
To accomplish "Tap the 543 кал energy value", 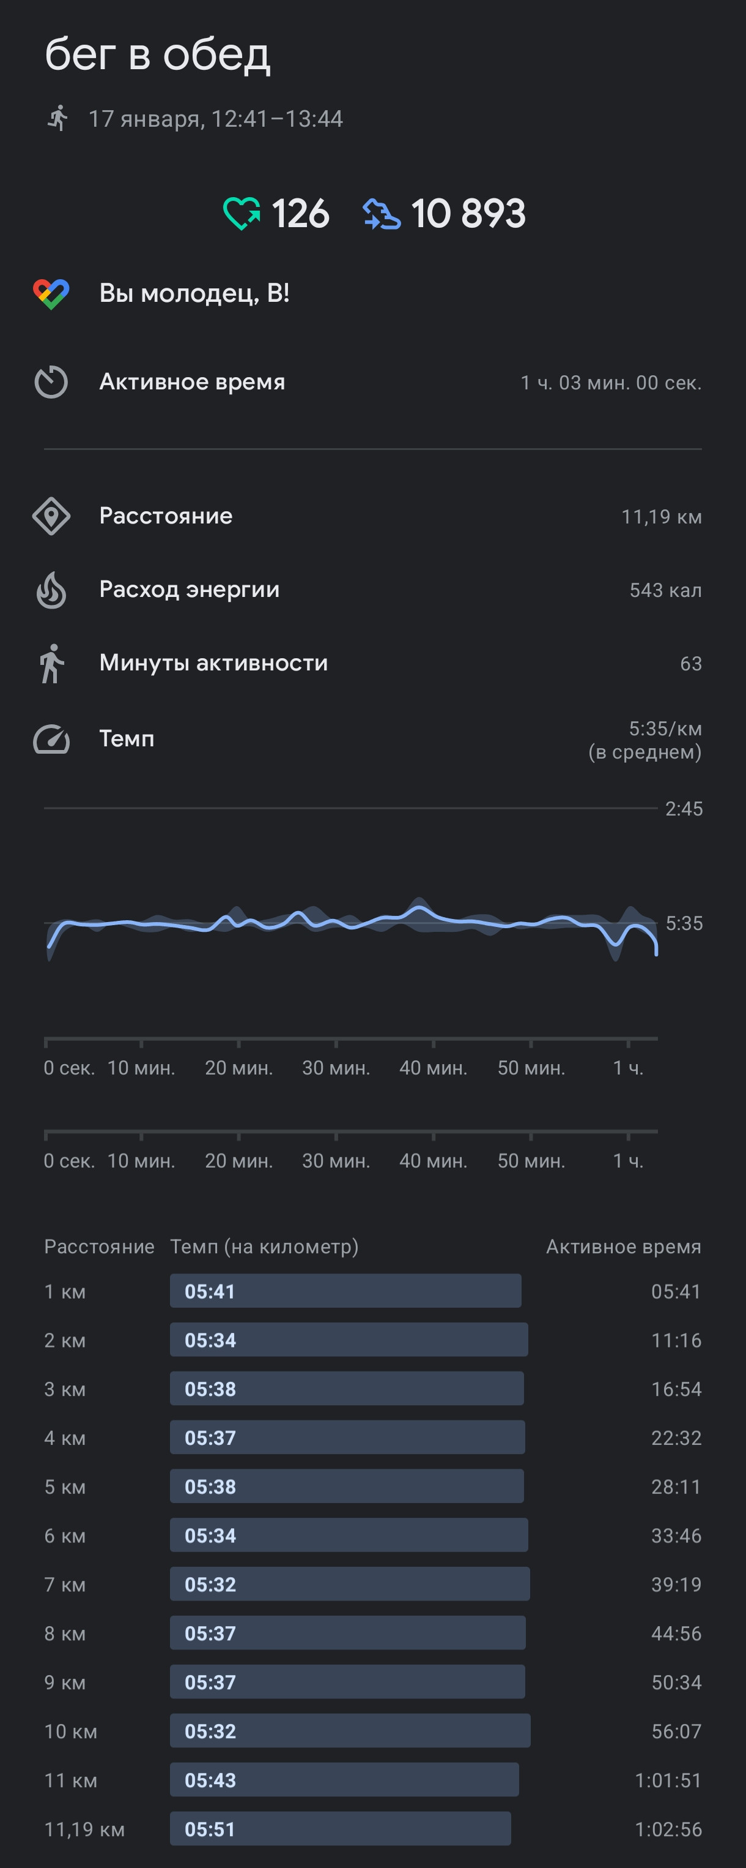I will (665, 590).
